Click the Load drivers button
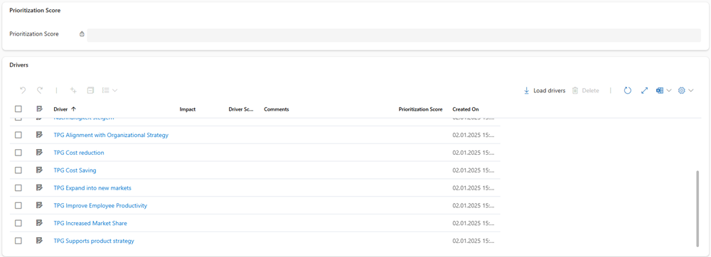Screen dimensions: 711x257 [545, 90]
